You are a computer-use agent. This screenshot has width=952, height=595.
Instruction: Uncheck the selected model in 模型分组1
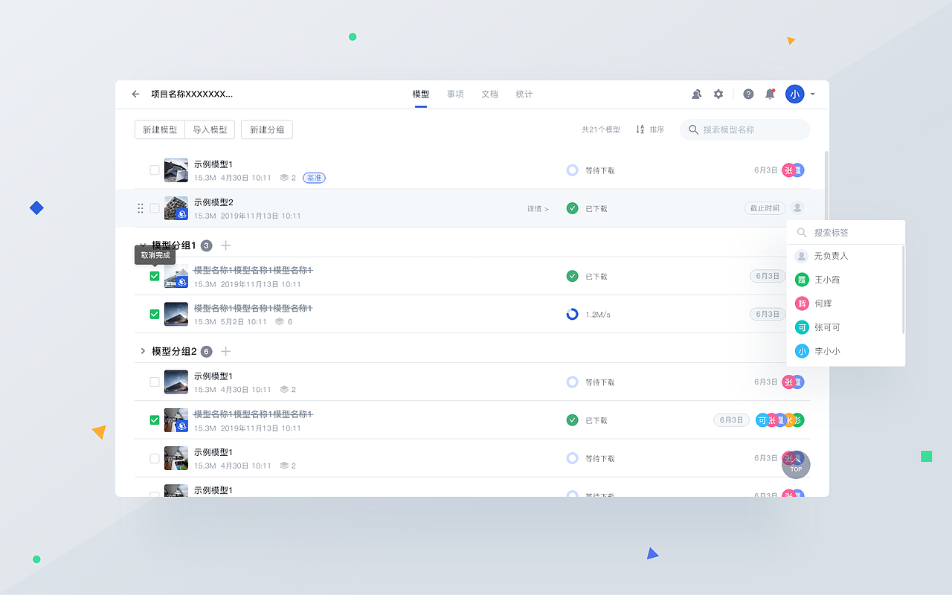pyautogui.click(x=154, y=276)
